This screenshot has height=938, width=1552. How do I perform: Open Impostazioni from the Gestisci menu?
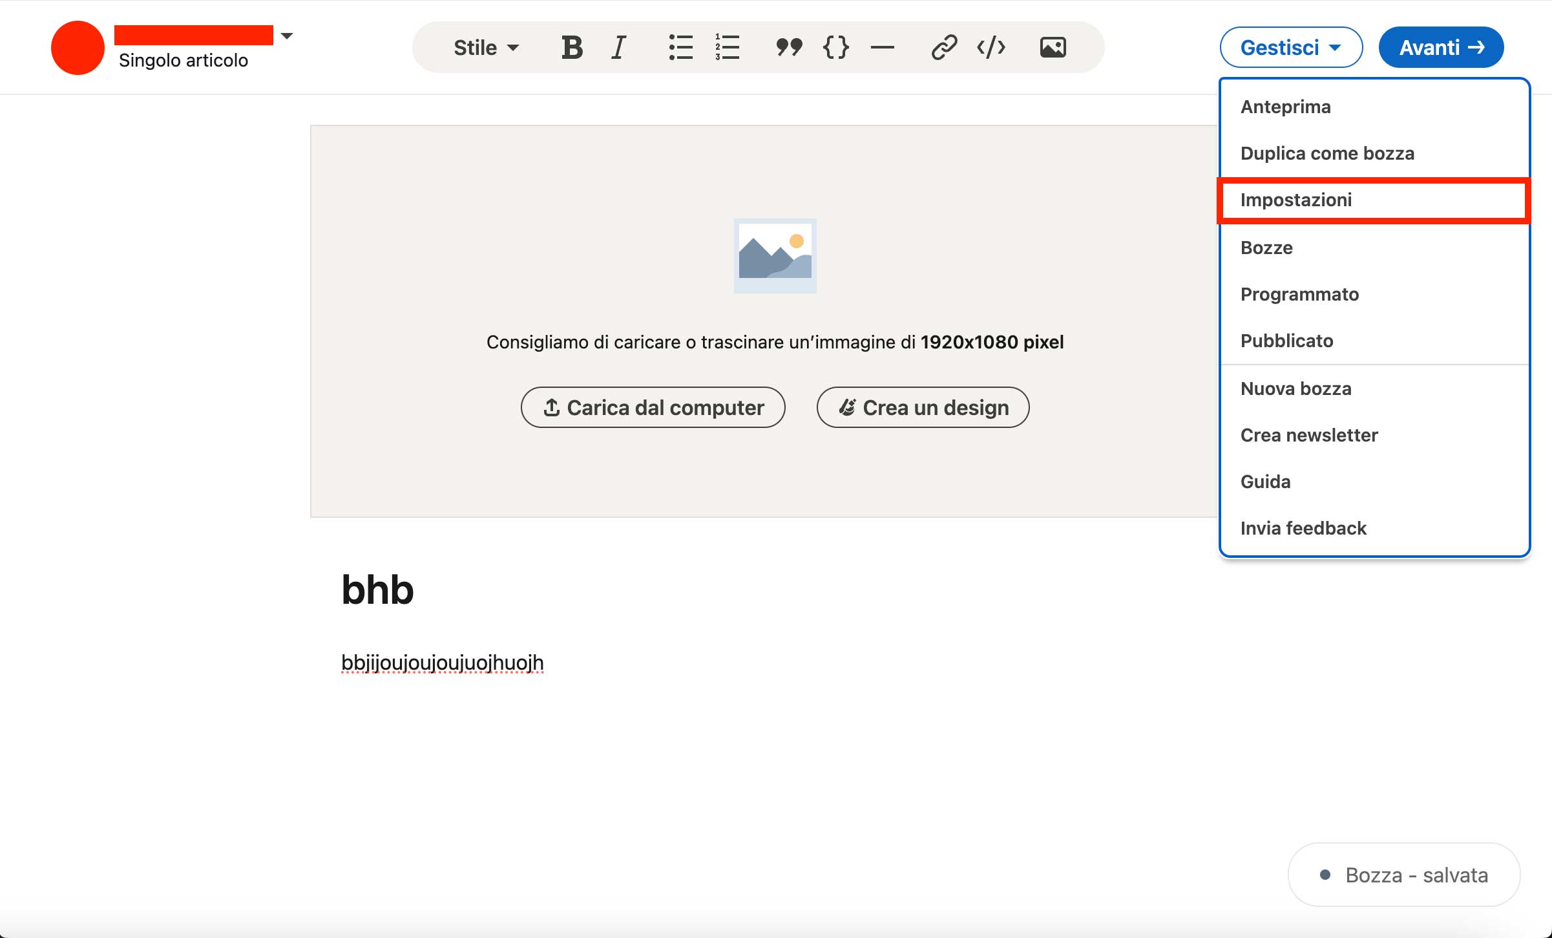(x=1374, y=200)
